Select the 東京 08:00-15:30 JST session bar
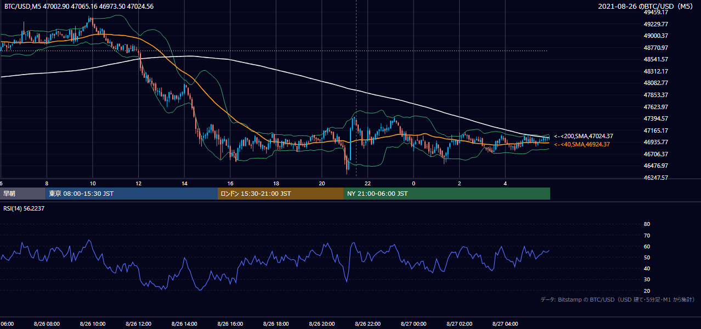The image size is (701, 329). pos(132,194)
